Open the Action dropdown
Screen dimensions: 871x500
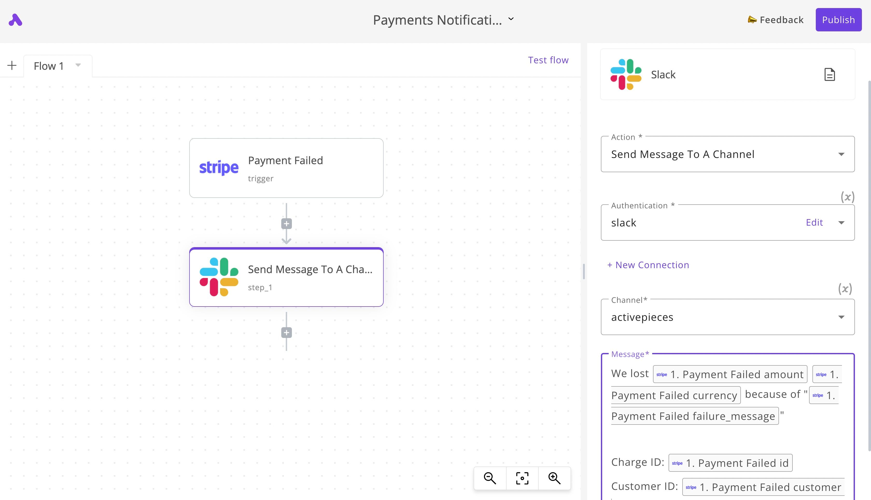coord(728,154)
